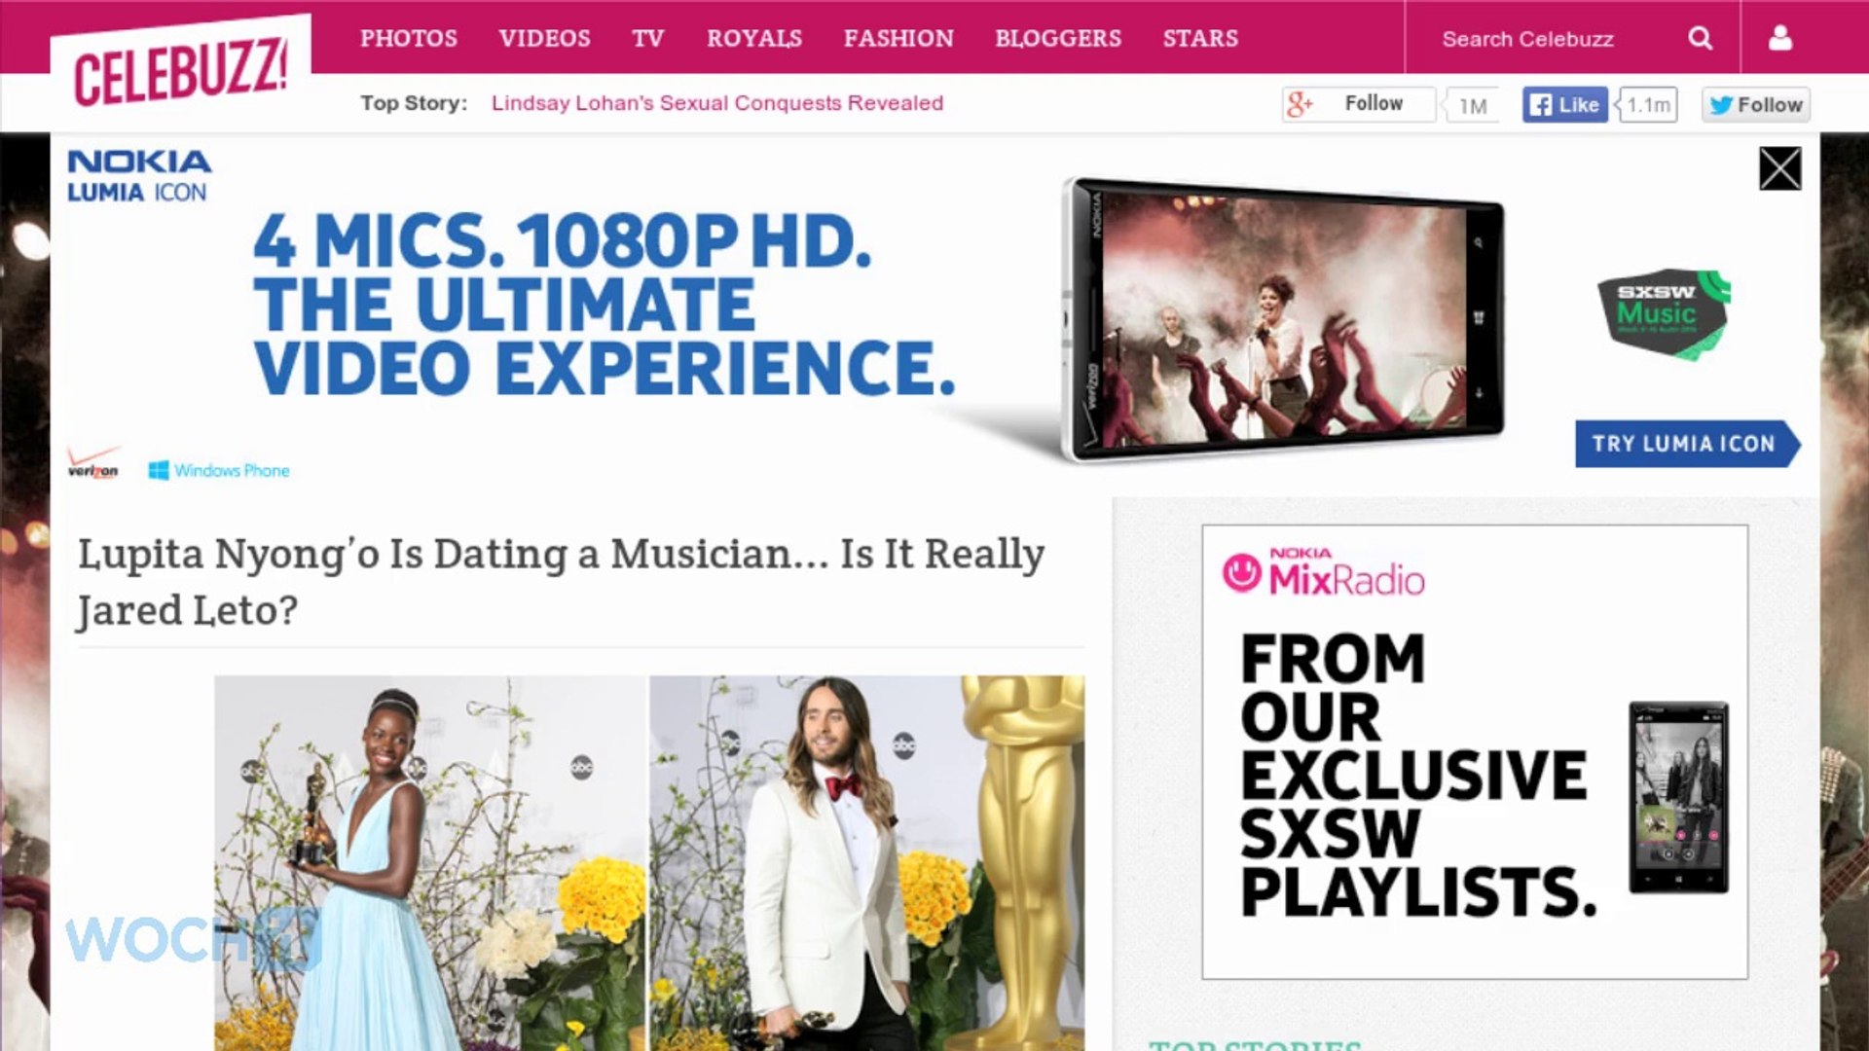
Task: Close the Nokia Lumia banner ad
Action: 1779,169
